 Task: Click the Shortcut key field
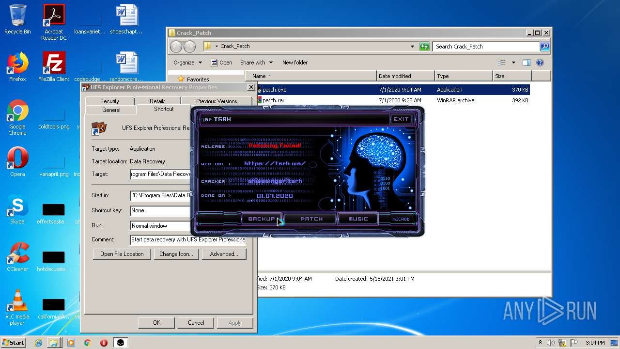point(161,210)
